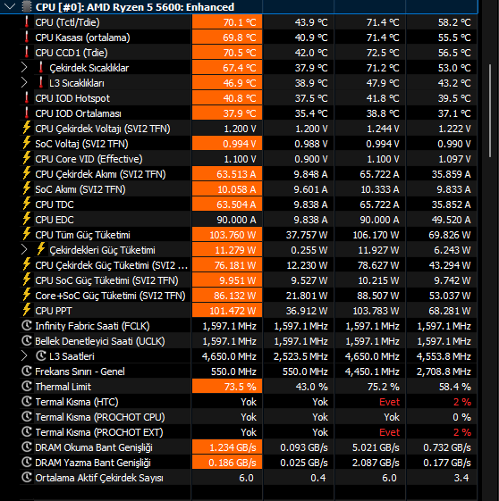Click thermometer icon beside CPU Kasası (ortalama)
The height and width of the screenshot is (501, 499).
click(x=27, y=38)
